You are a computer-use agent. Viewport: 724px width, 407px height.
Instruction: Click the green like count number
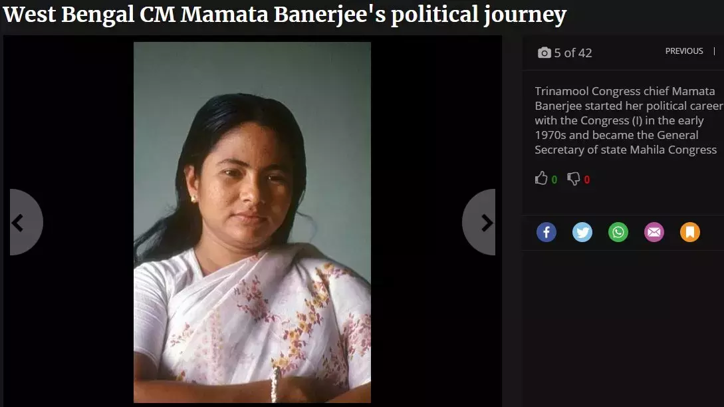(x=554, y=180)
